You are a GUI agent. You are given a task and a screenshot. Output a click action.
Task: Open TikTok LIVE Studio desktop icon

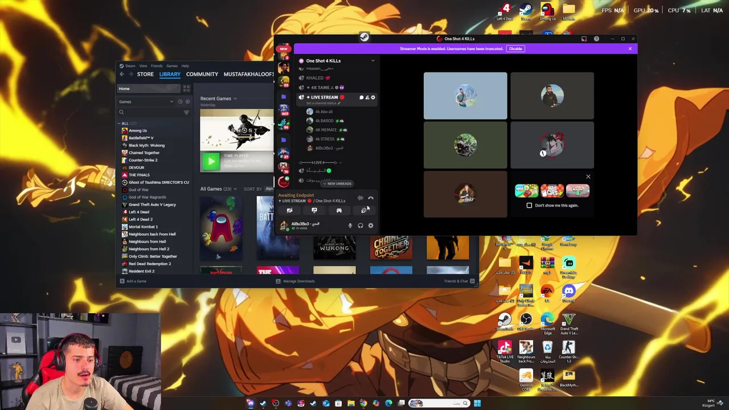(505, 351)
